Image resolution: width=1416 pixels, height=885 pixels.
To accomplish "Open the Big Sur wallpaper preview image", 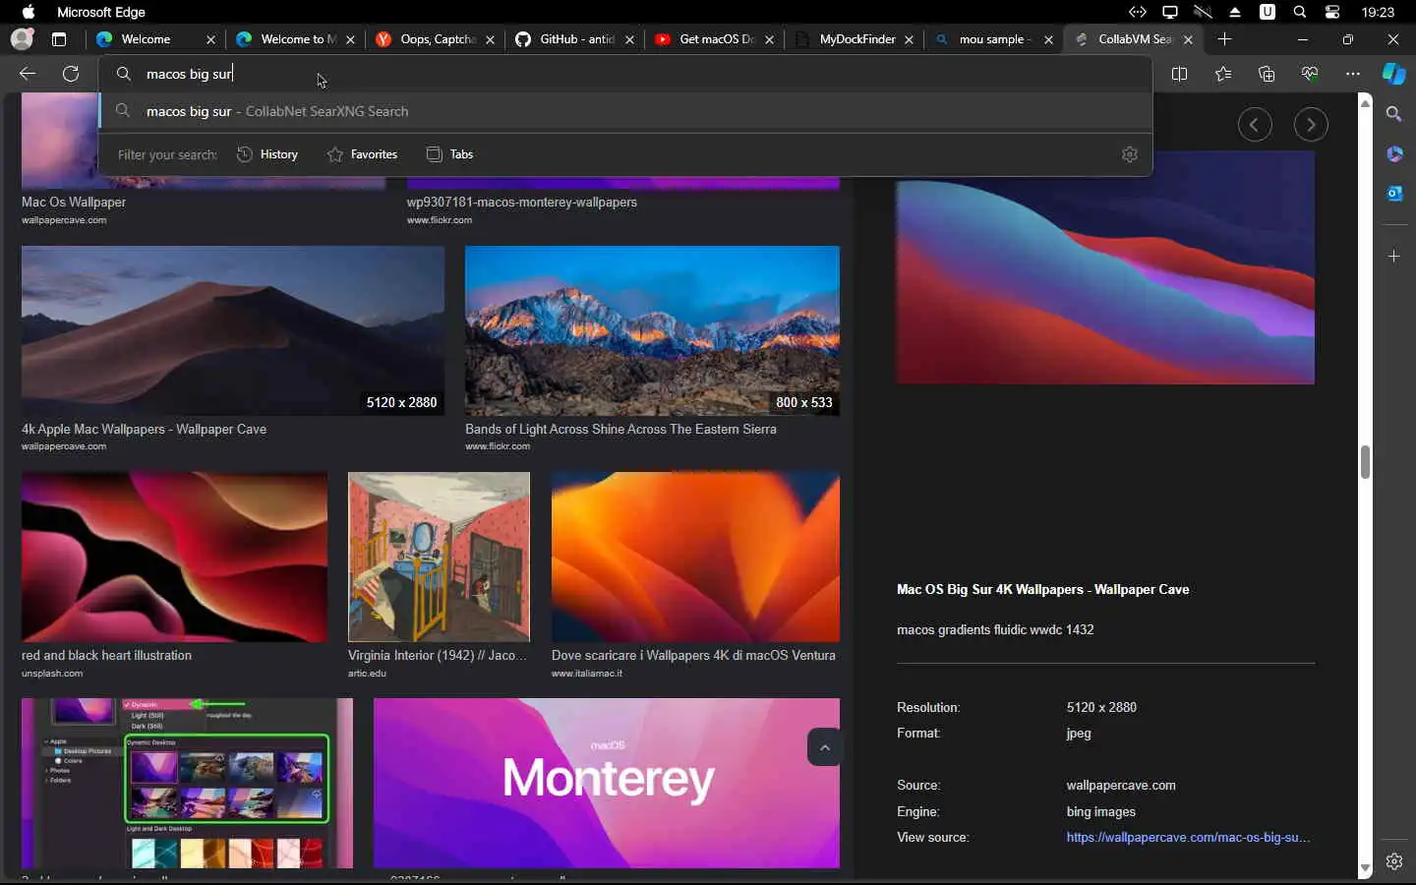I will 1105,267.
